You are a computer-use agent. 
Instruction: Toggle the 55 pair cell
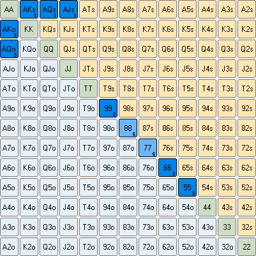pos(187,188)
